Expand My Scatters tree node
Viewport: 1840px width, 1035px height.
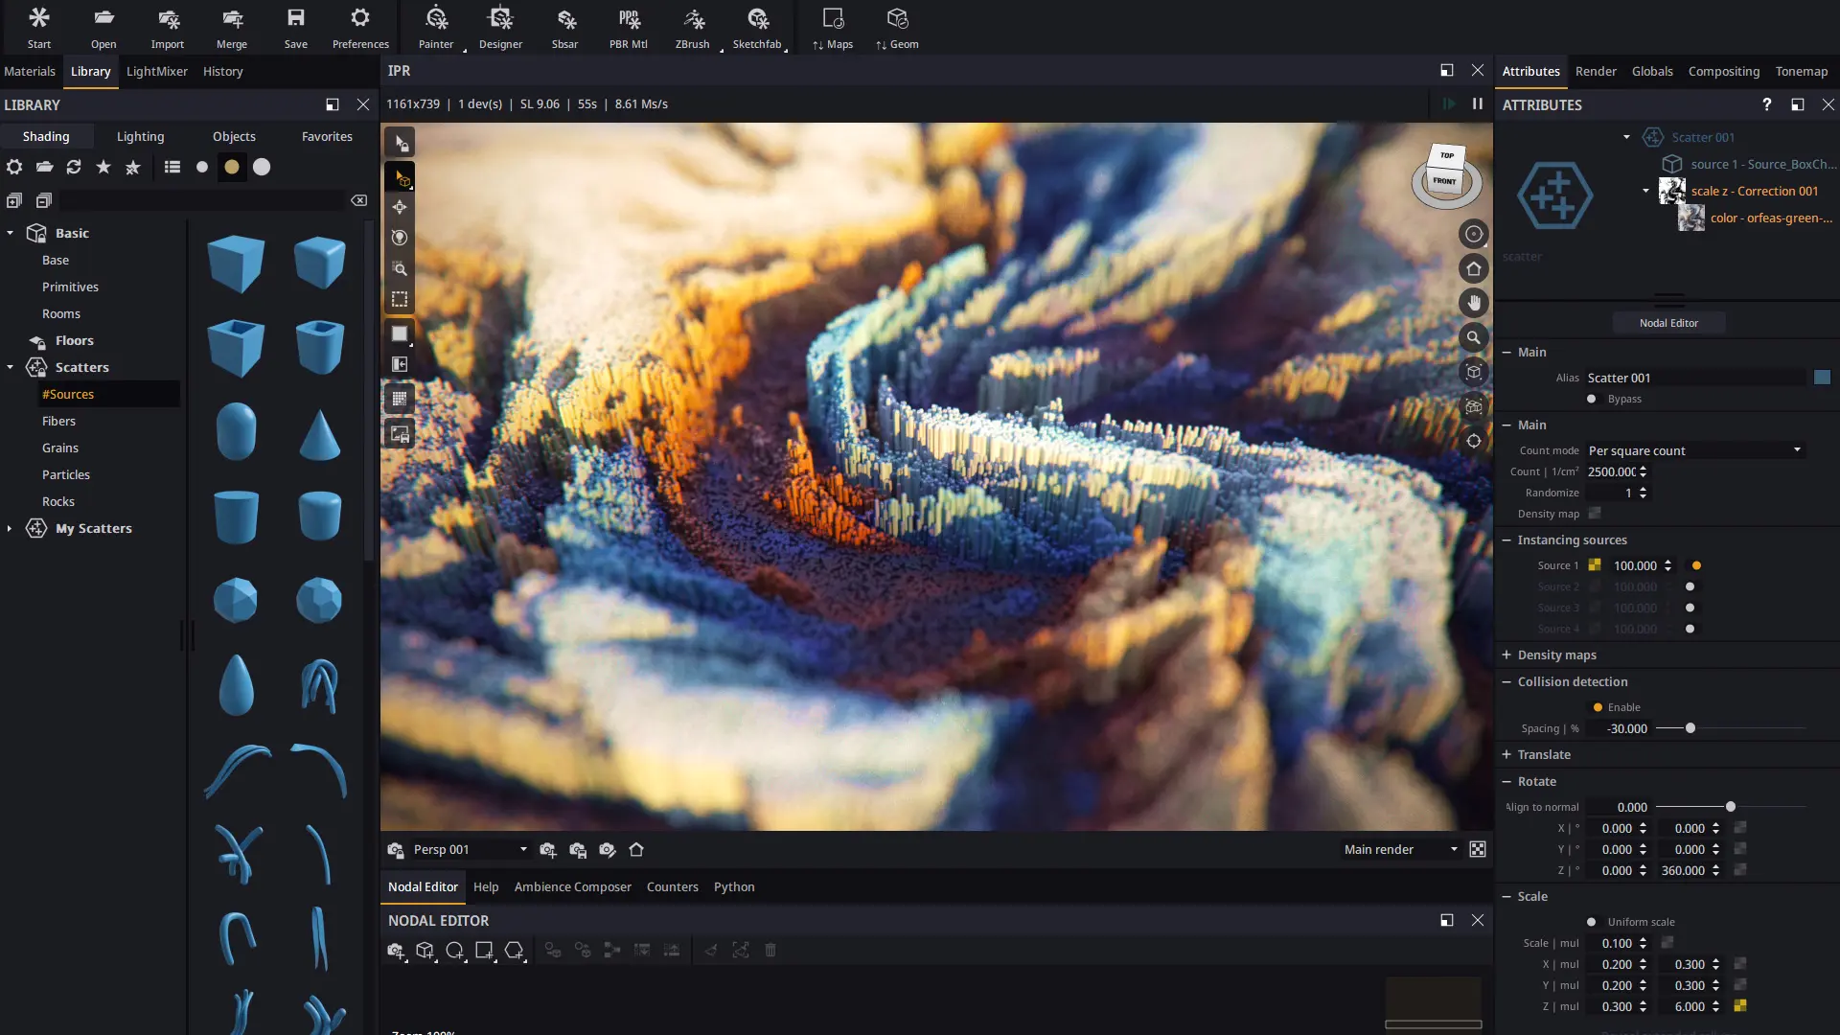pos(10,528)
